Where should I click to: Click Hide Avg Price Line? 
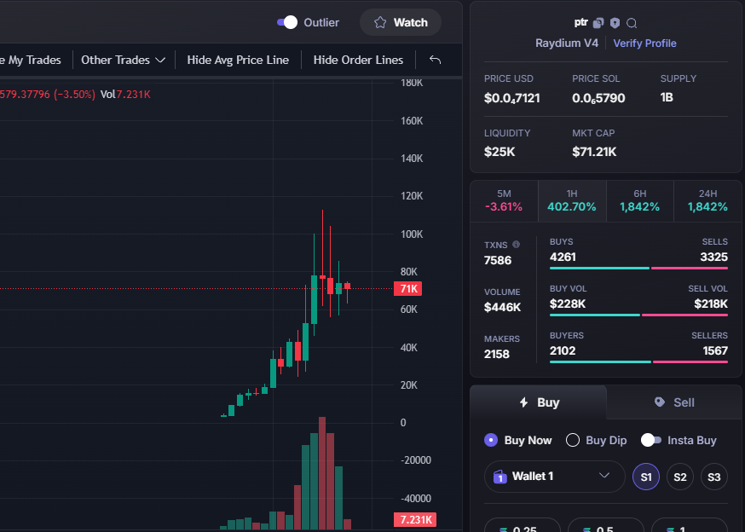[238, 60]
